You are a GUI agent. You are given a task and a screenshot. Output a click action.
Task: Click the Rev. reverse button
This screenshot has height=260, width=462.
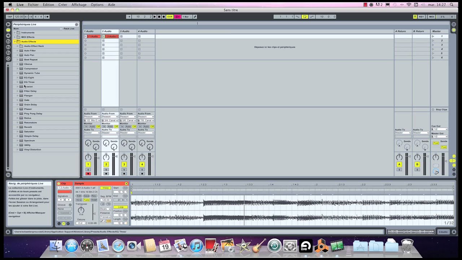tap(94, 196)
